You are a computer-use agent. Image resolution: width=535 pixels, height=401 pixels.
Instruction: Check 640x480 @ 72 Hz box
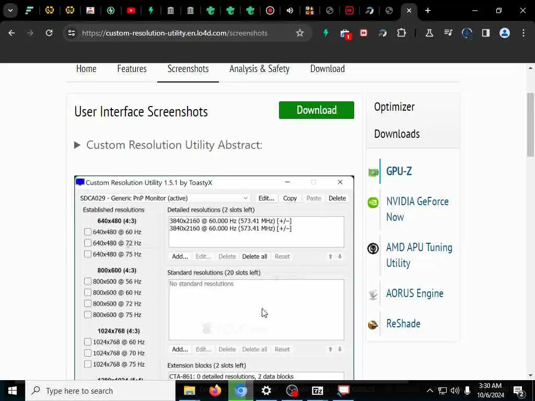88,243
